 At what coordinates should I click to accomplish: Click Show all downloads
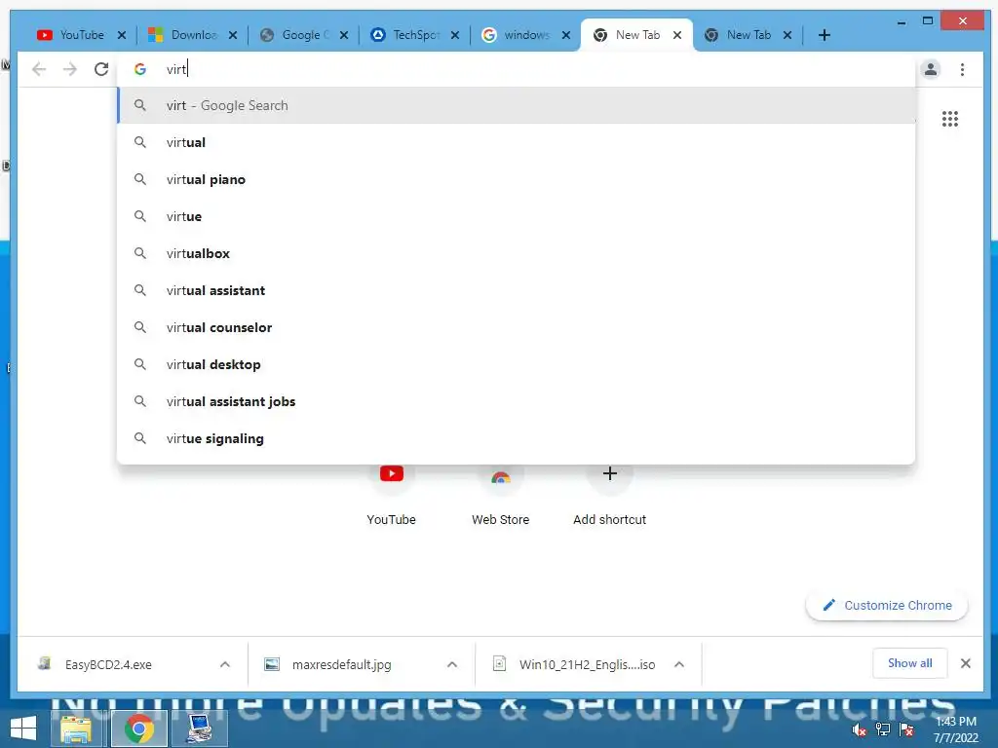click(x=909, y=663)
